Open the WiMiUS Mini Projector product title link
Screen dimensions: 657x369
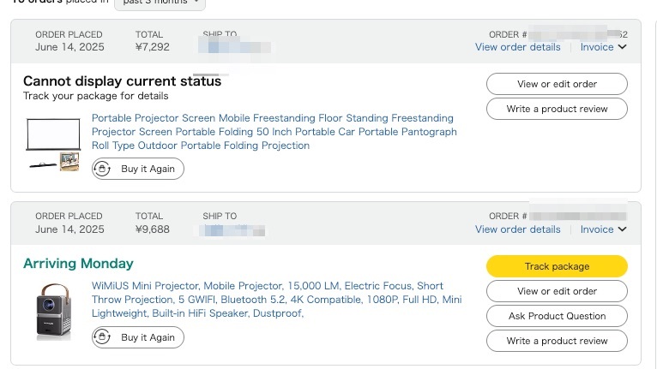pyautogui.click(x=276, y=300)
